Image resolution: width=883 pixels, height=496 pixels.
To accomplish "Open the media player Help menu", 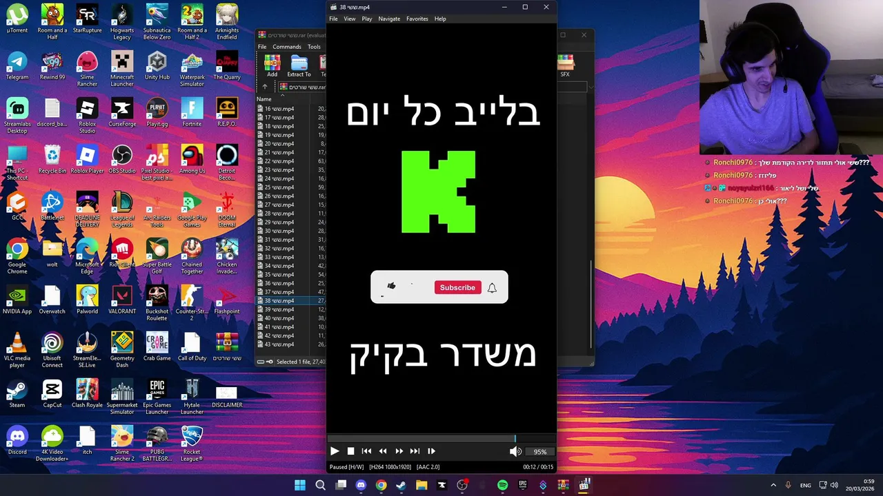I will click(440, 19).
